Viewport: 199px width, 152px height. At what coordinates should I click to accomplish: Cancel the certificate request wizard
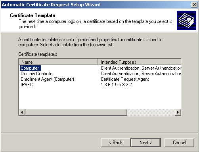[179, 142]
